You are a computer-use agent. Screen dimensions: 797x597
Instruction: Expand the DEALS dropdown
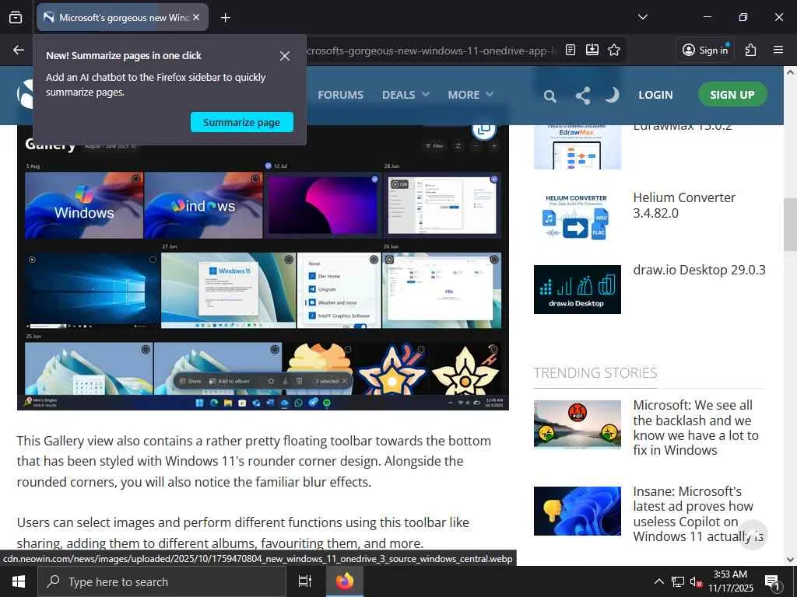pos(406,95)
